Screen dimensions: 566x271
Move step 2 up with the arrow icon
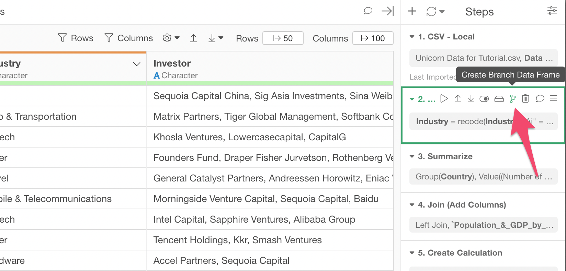point(457,99)
